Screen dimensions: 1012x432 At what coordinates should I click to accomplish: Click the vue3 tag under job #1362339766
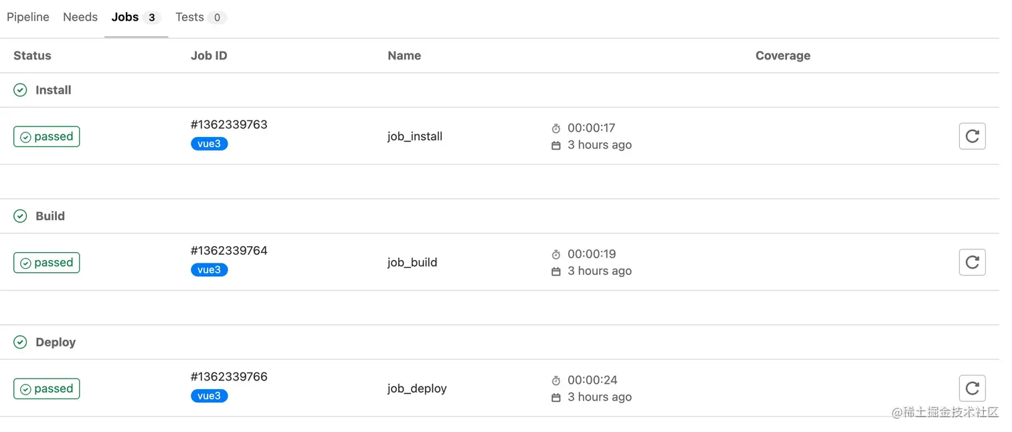[209, 396]
